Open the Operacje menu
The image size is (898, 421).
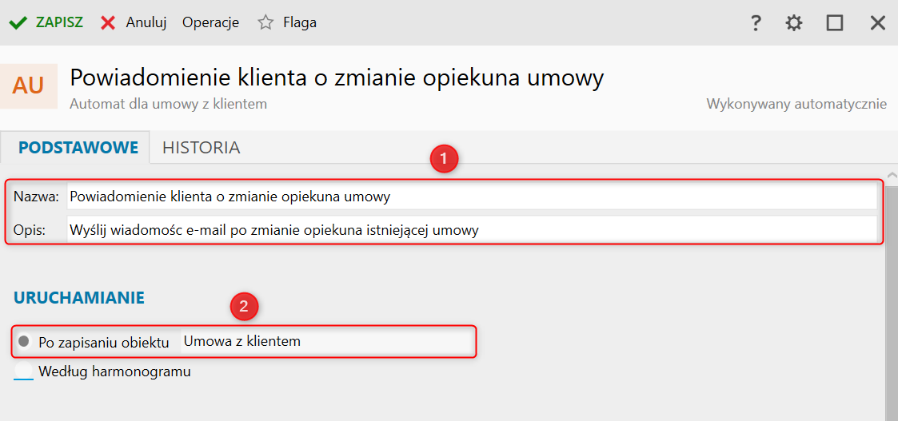(x=210, y=22)
